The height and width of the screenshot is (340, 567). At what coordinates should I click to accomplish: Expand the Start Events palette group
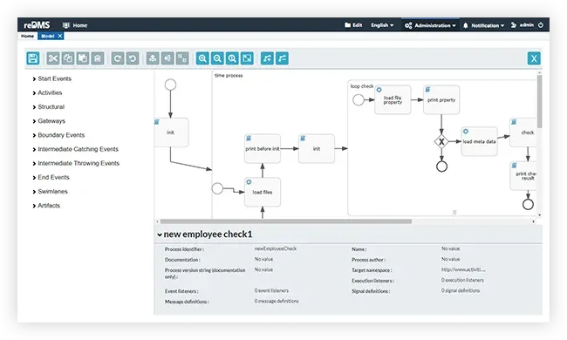pos(52,78)
